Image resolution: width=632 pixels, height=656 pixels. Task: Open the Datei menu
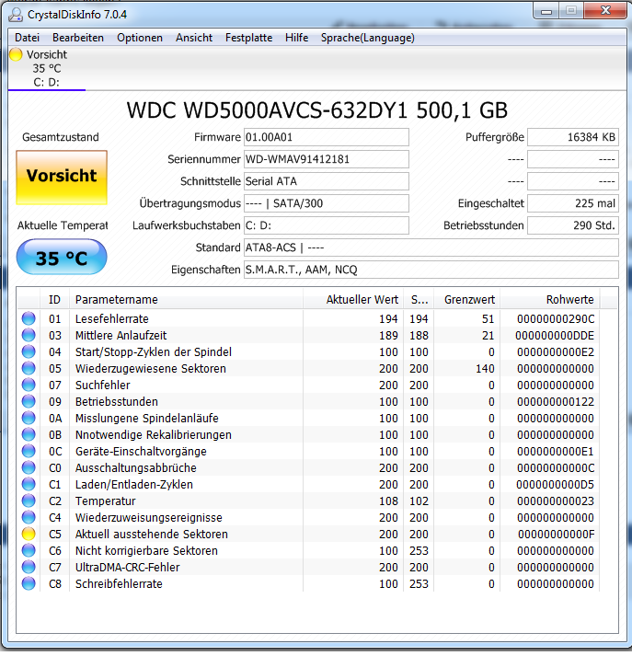pos(28,38)
